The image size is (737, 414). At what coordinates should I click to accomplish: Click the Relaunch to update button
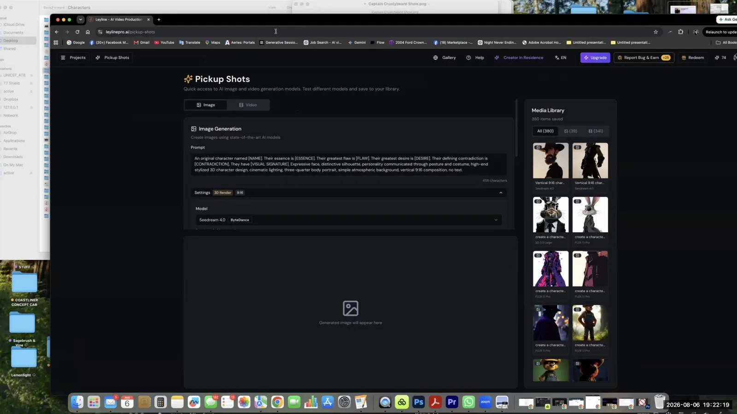pyautogui.click(x=721, y=32)
